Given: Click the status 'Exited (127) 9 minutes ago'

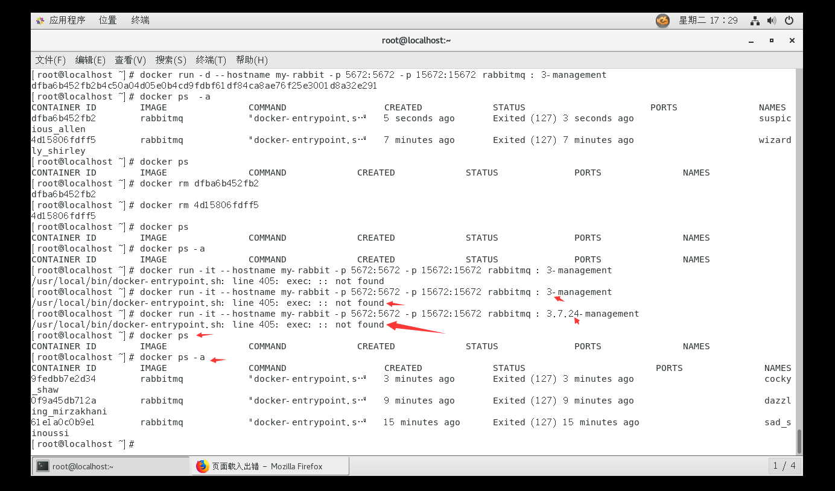Looking at the screenshot, I should 564,401.
